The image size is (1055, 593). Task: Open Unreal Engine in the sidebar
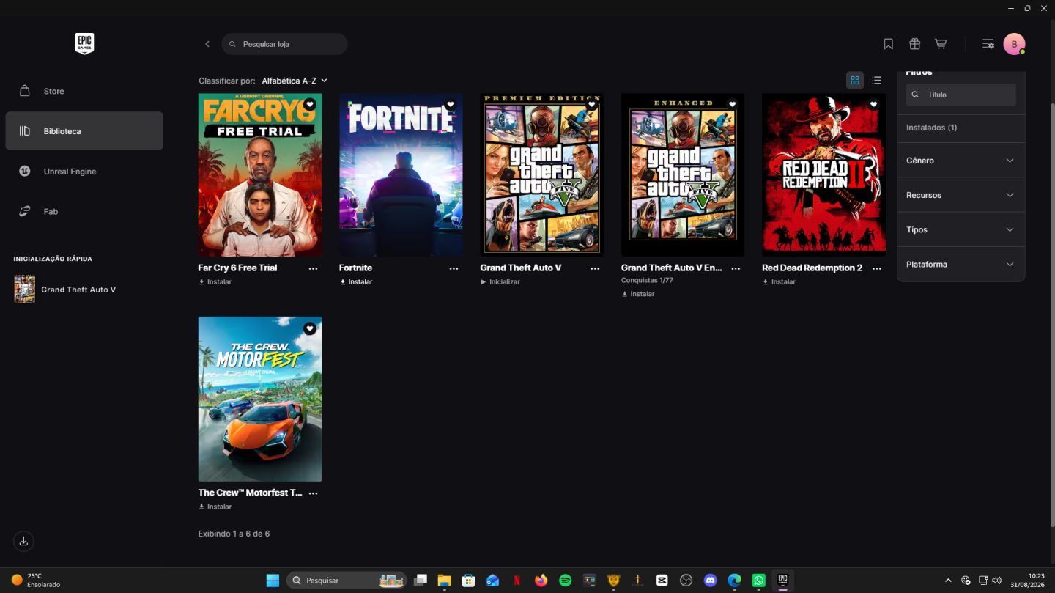(x=84, y=171)
